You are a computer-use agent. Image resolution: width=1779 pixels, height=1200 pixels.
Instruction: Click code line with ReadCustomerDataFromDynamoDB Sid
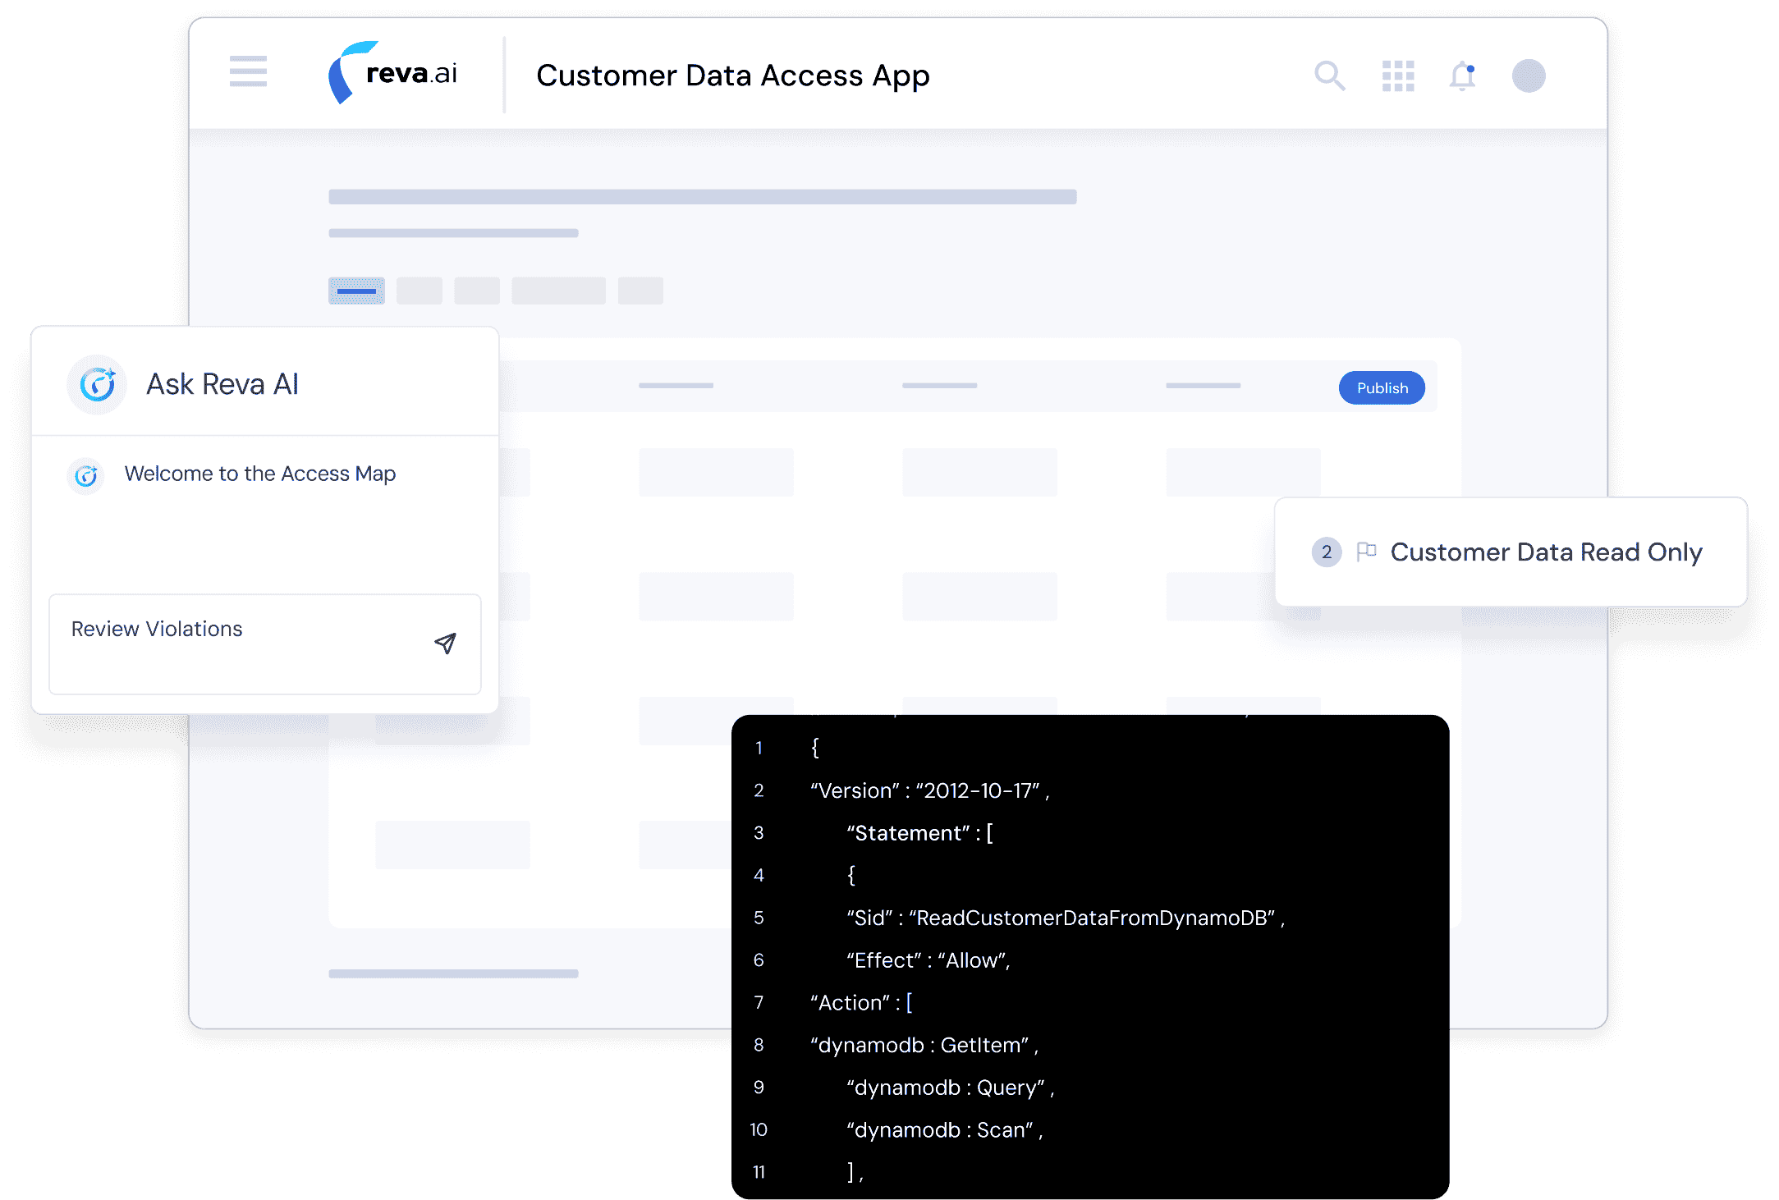coord(1065,918)
